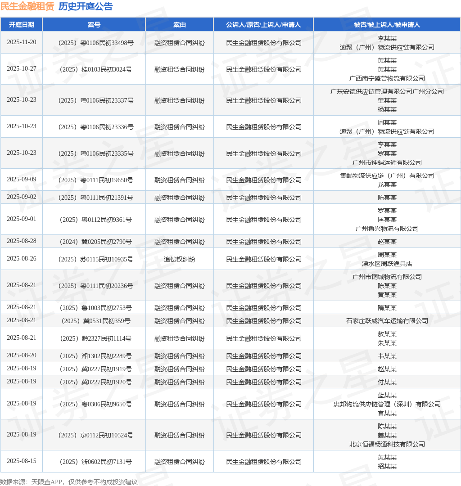
Task: Click the date 2025-08-26
Action: 22,259
